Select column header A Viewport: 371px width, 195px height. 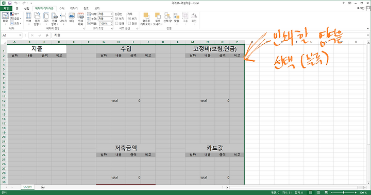(x=14, y=42)
